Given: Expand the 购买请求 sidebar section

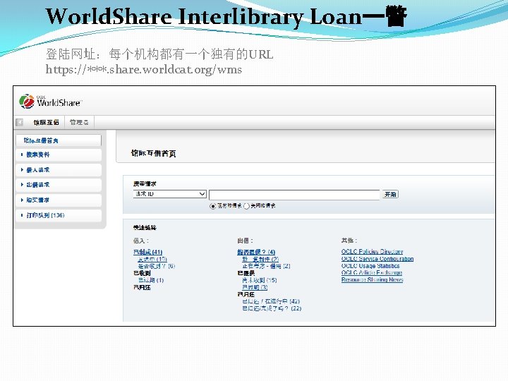Looking at the screenshot, I should click(x=59, y=200).
